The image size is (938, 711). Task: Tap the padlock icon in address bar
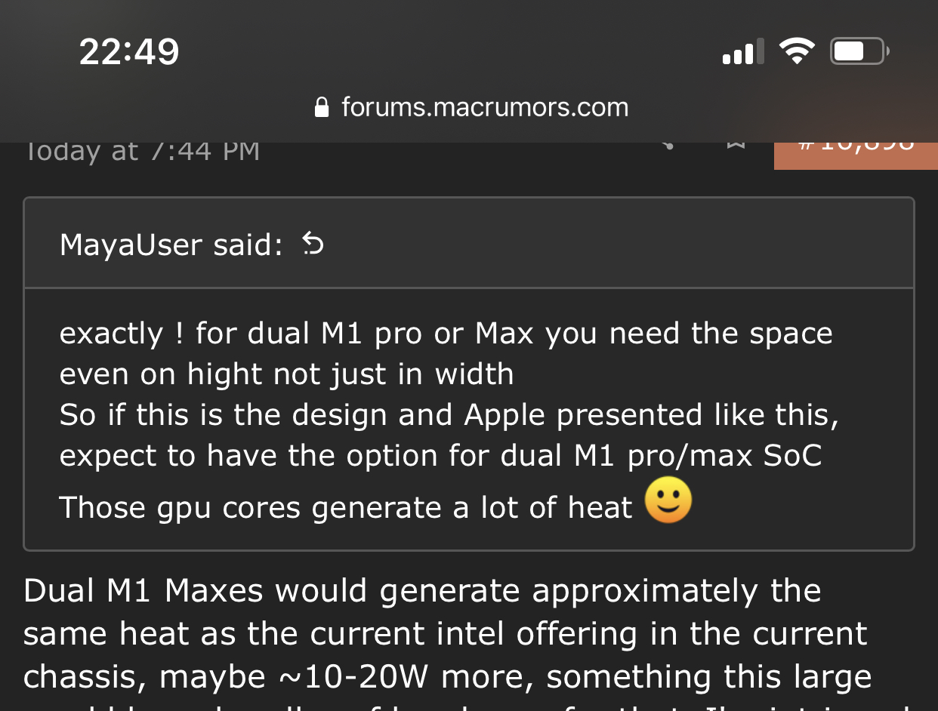coord(322,107)
